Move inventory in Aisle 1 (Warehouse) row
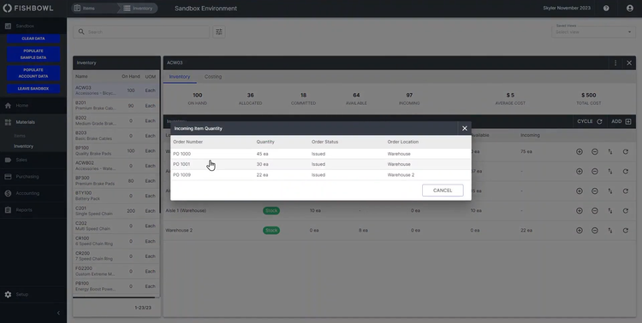 click(610, 210)
